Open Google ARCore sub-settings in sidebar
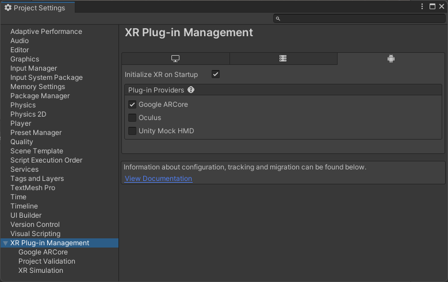Screen dimensions: 448x282 [x=43, y=252]
